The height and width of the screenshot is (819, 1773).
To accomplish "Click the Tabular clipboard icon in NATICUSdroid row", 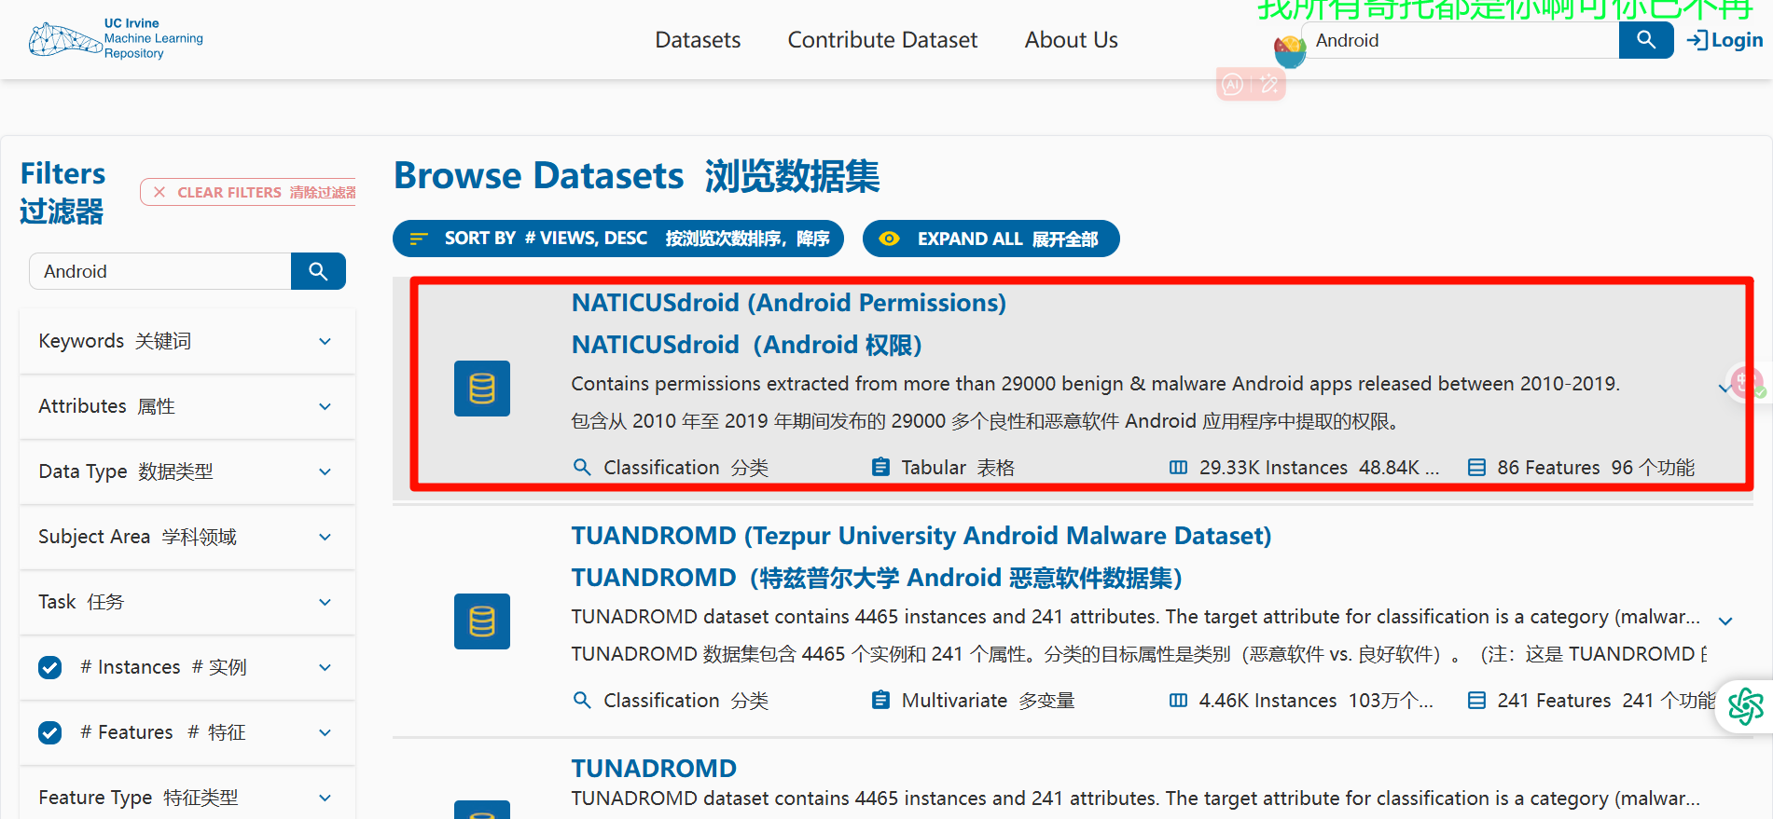I will coord(880,467).
